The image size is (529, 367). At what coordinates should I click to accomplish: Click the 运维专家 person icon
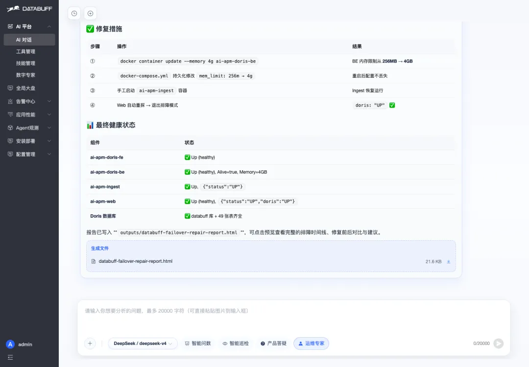tap(301, 344)
